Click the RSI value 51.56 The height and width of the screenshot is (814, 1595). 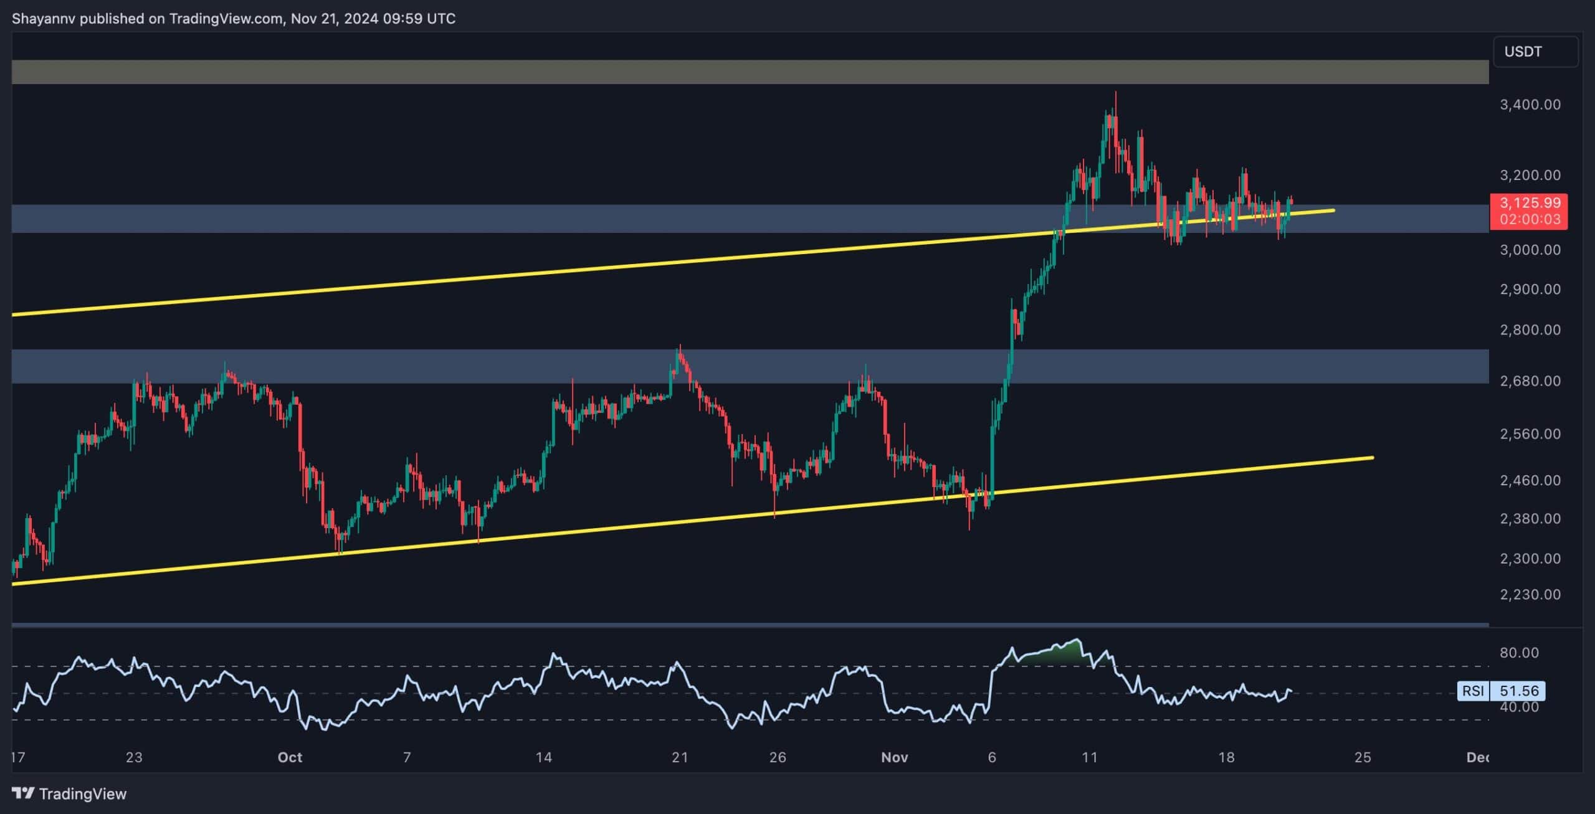[x=1519, y=691]
